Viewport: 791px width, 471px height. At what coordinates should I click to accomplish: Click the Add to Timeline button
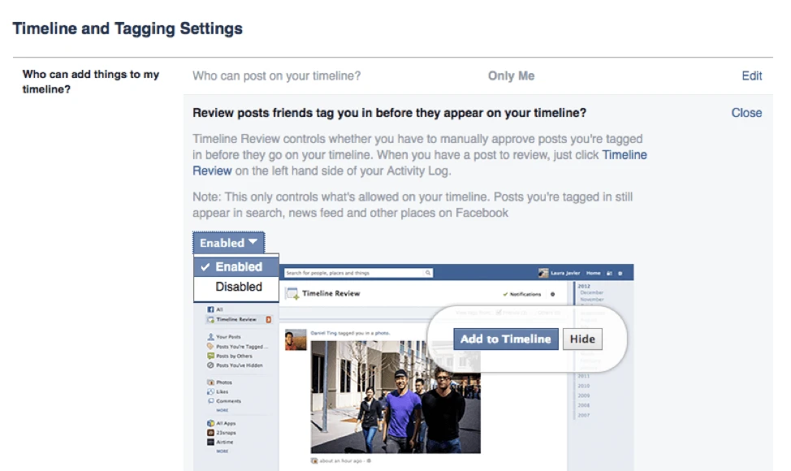coord(505,339)
